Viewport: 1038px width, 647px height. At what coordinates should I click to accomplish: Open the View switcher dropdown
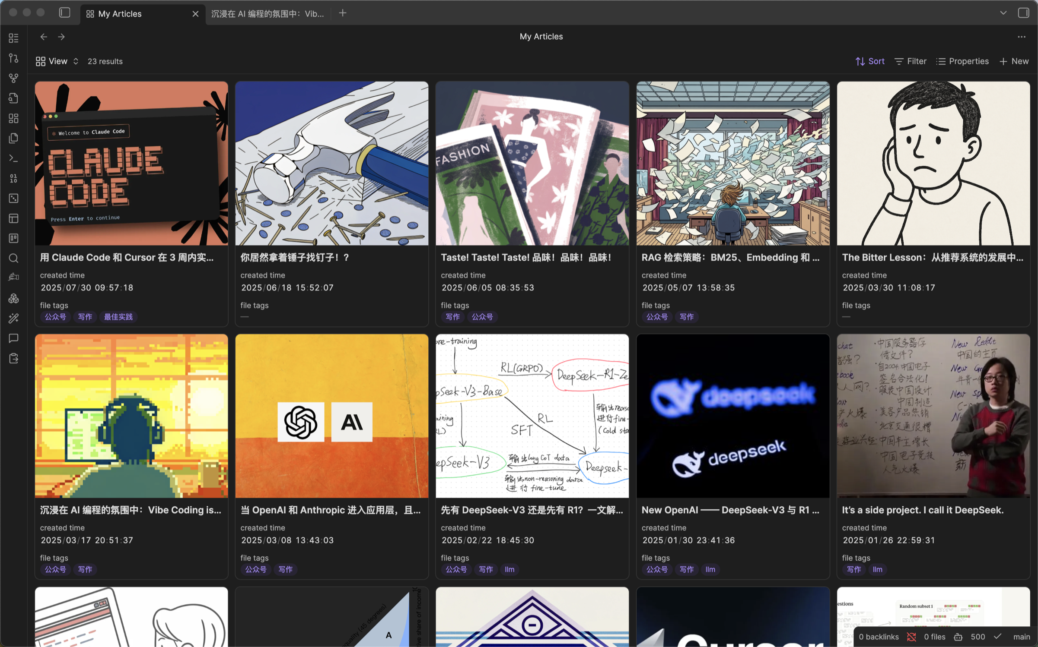[57, 61]
